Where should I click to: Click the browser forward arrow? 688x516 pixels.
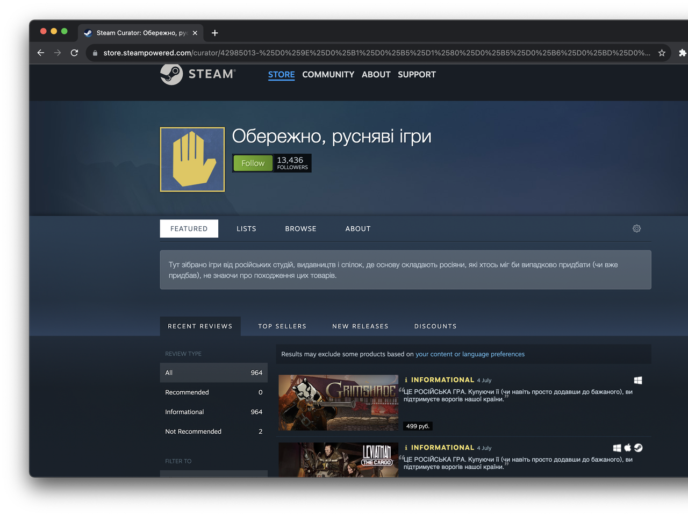[x=58, y=53]
